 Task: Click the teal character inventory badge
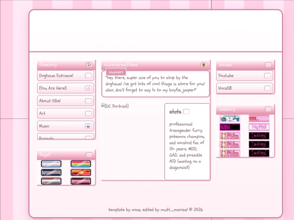[230, 118]
